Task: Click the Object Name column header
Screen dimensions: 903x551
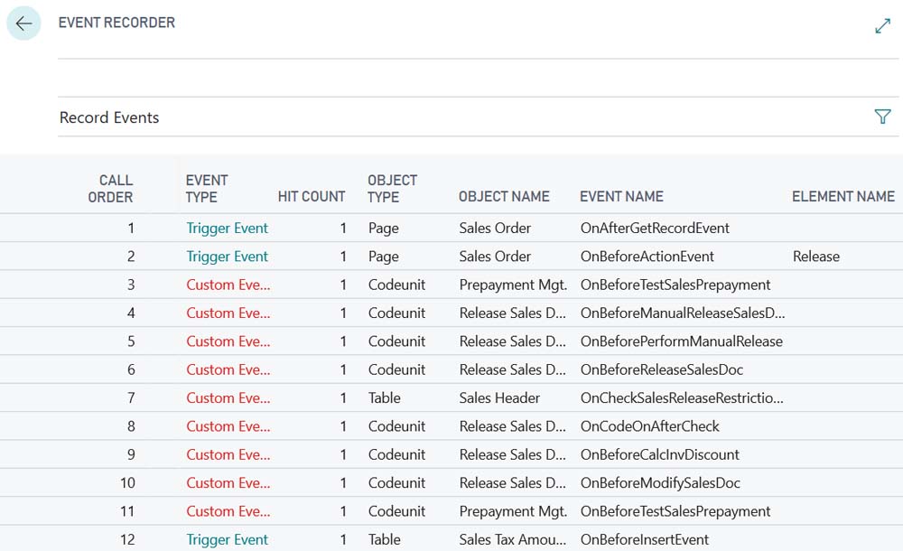Action: pos(504,196)
